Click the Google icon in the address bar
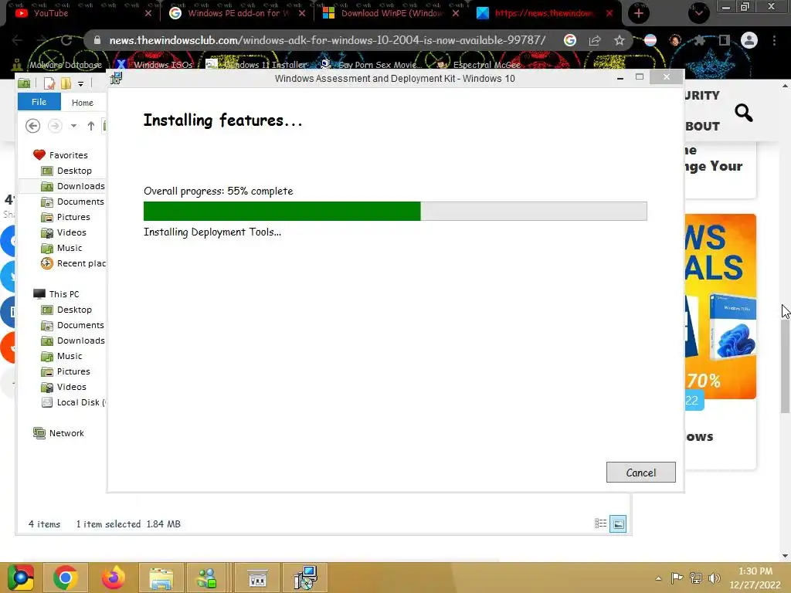The width and height of the screenshot is (791, 593). [570, 40]
